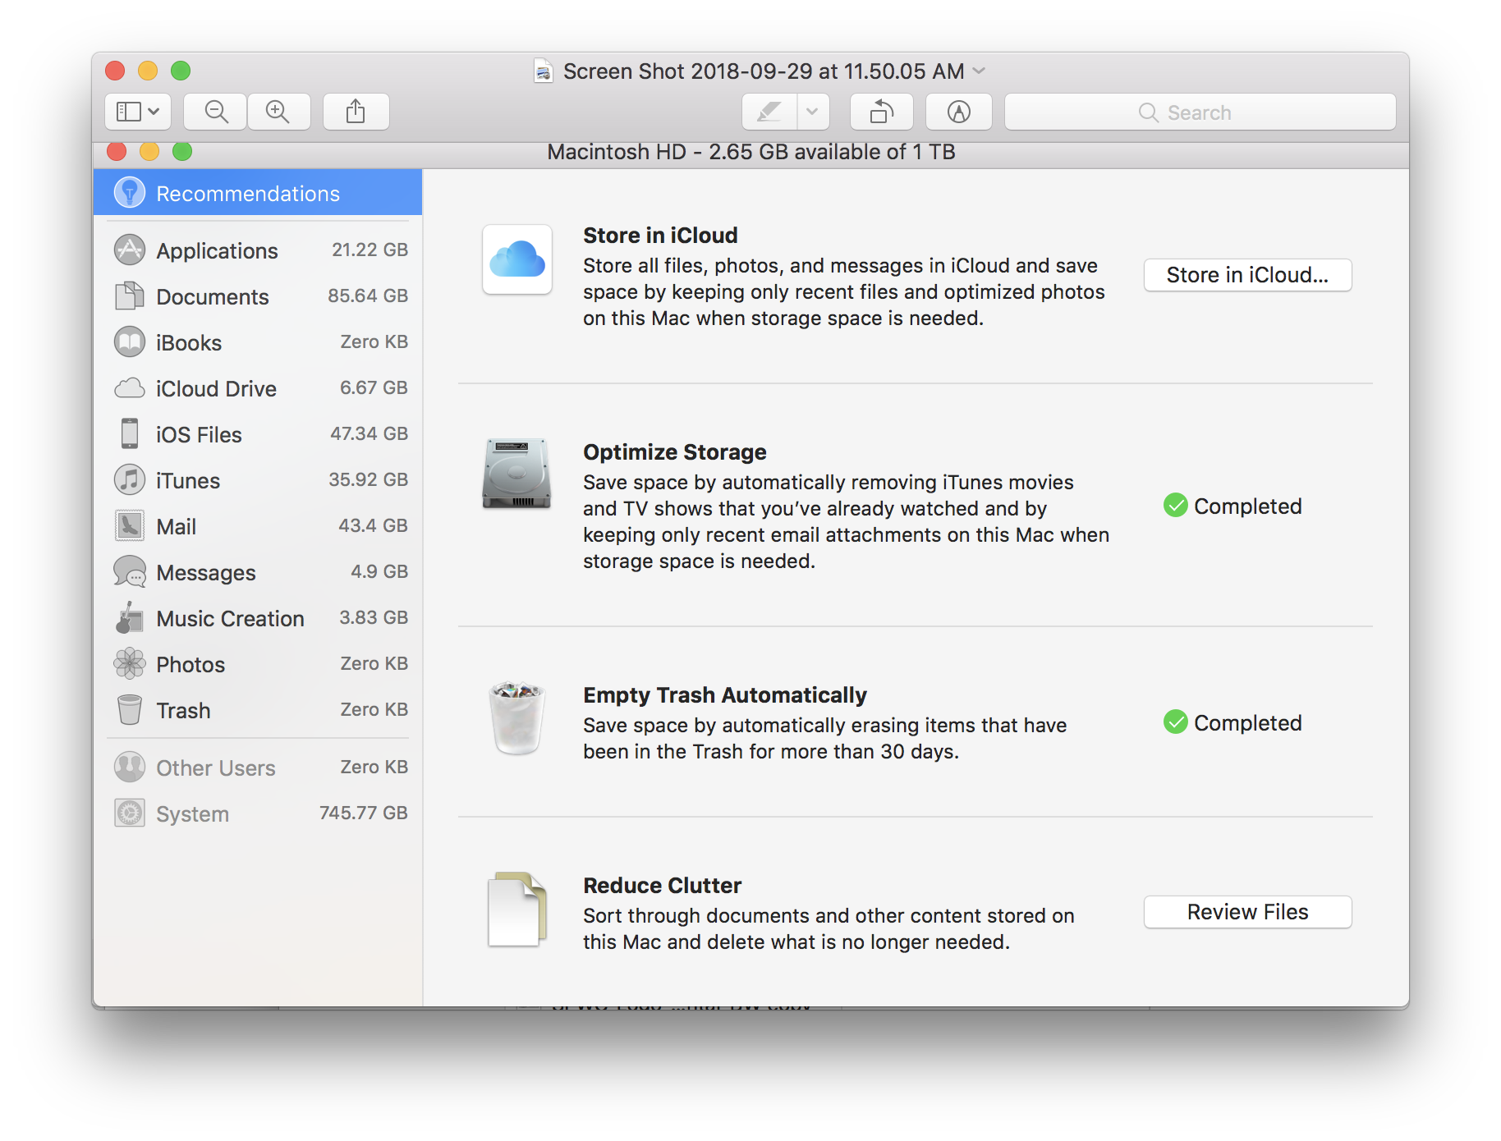This screenshot has width=1501, height=1141.
Task: Expand the highlight color dropdown arrow
Action: point(813,112)
